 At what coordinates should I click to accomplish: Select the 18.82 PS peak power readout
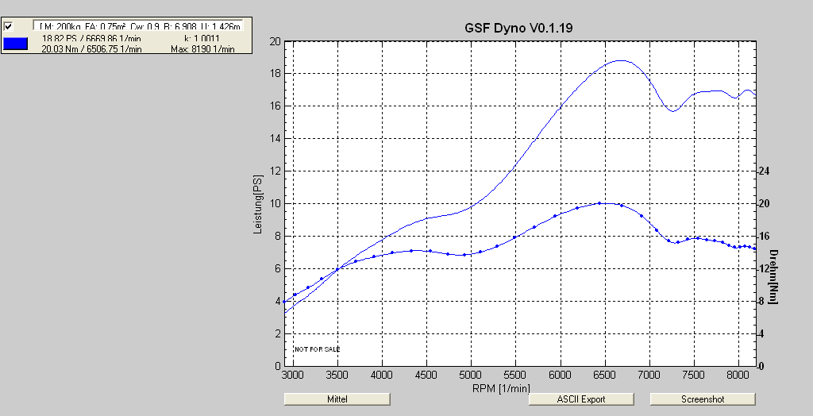(92, 38)
